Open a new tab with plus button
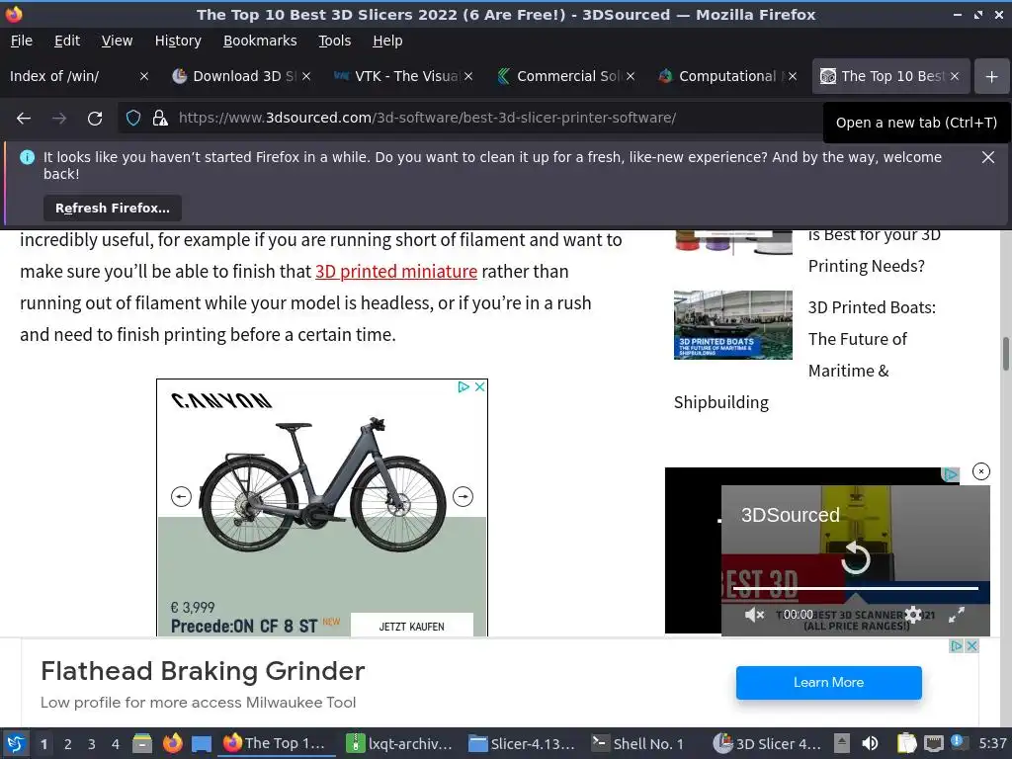Image resolution: width=1012 pixels, height=759 pixels. tap(991, 76)
